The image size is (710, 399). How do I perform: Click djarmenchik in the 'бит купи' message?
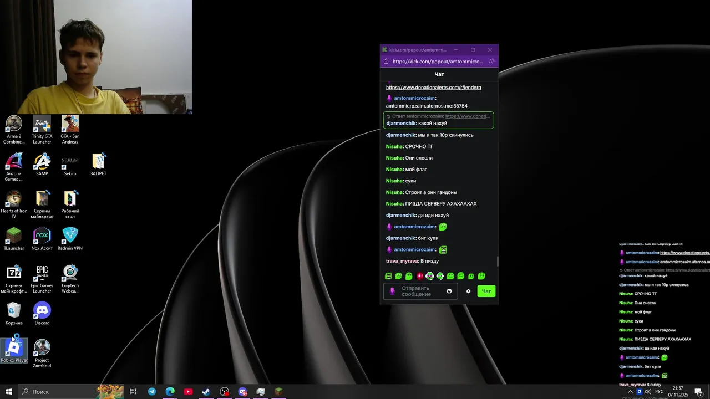pos(400,238)
